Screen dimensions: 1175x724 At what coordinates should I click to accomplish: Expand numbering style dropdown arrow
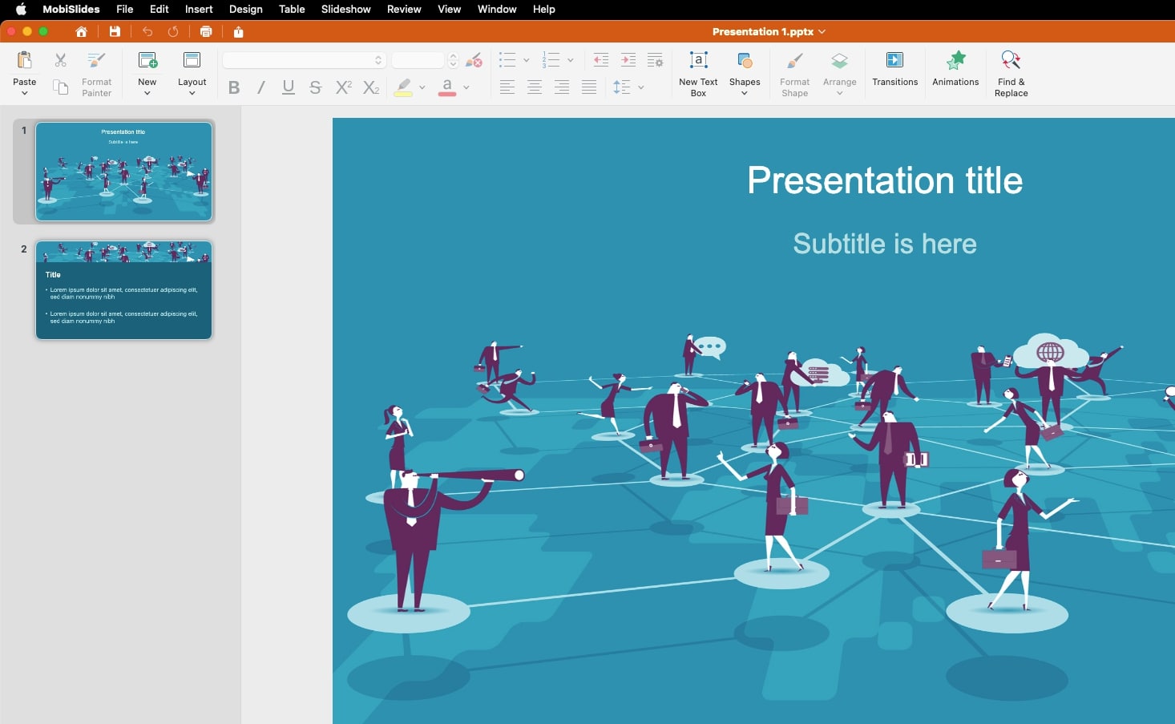pyautogui.click(x=570, y=60)
